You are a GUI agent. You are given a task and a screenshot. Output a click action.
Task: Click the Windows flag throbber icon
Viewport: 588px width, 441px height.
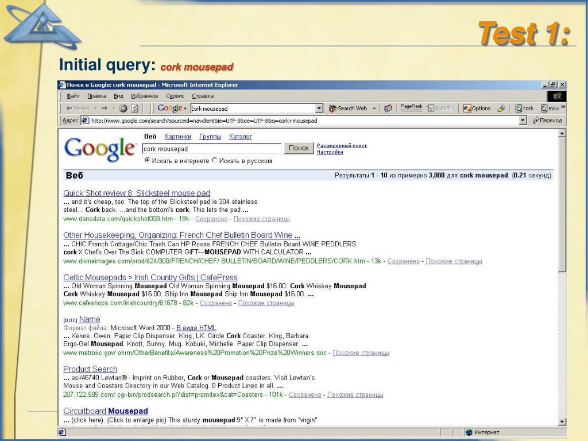[x=556, y=96]
